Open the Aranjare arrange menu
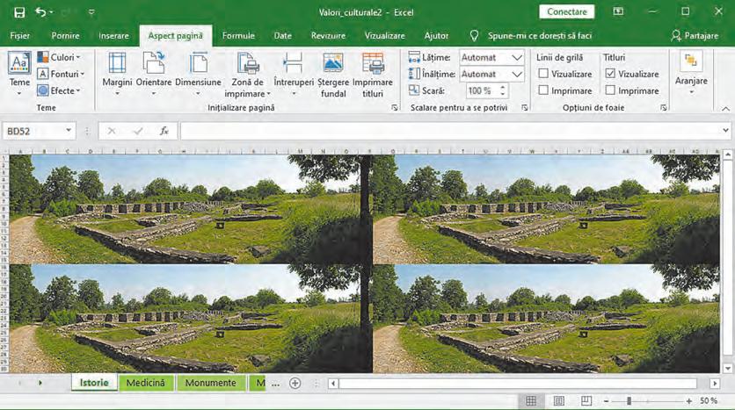 [x=691, y=73]
